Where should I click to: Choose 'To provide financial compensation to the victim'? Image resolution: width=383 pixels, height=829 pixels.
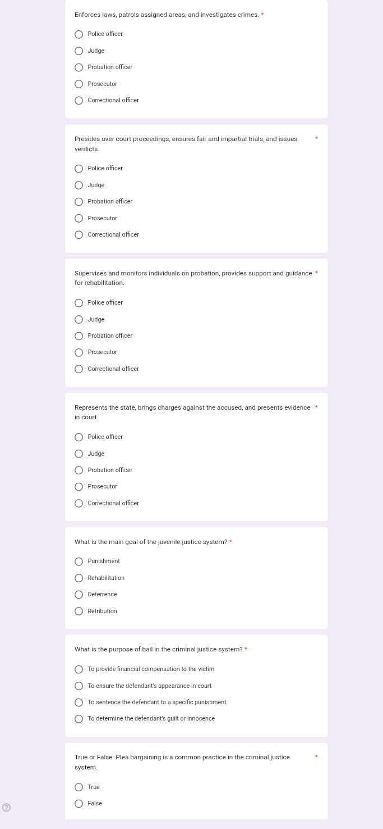pos(79,669)
